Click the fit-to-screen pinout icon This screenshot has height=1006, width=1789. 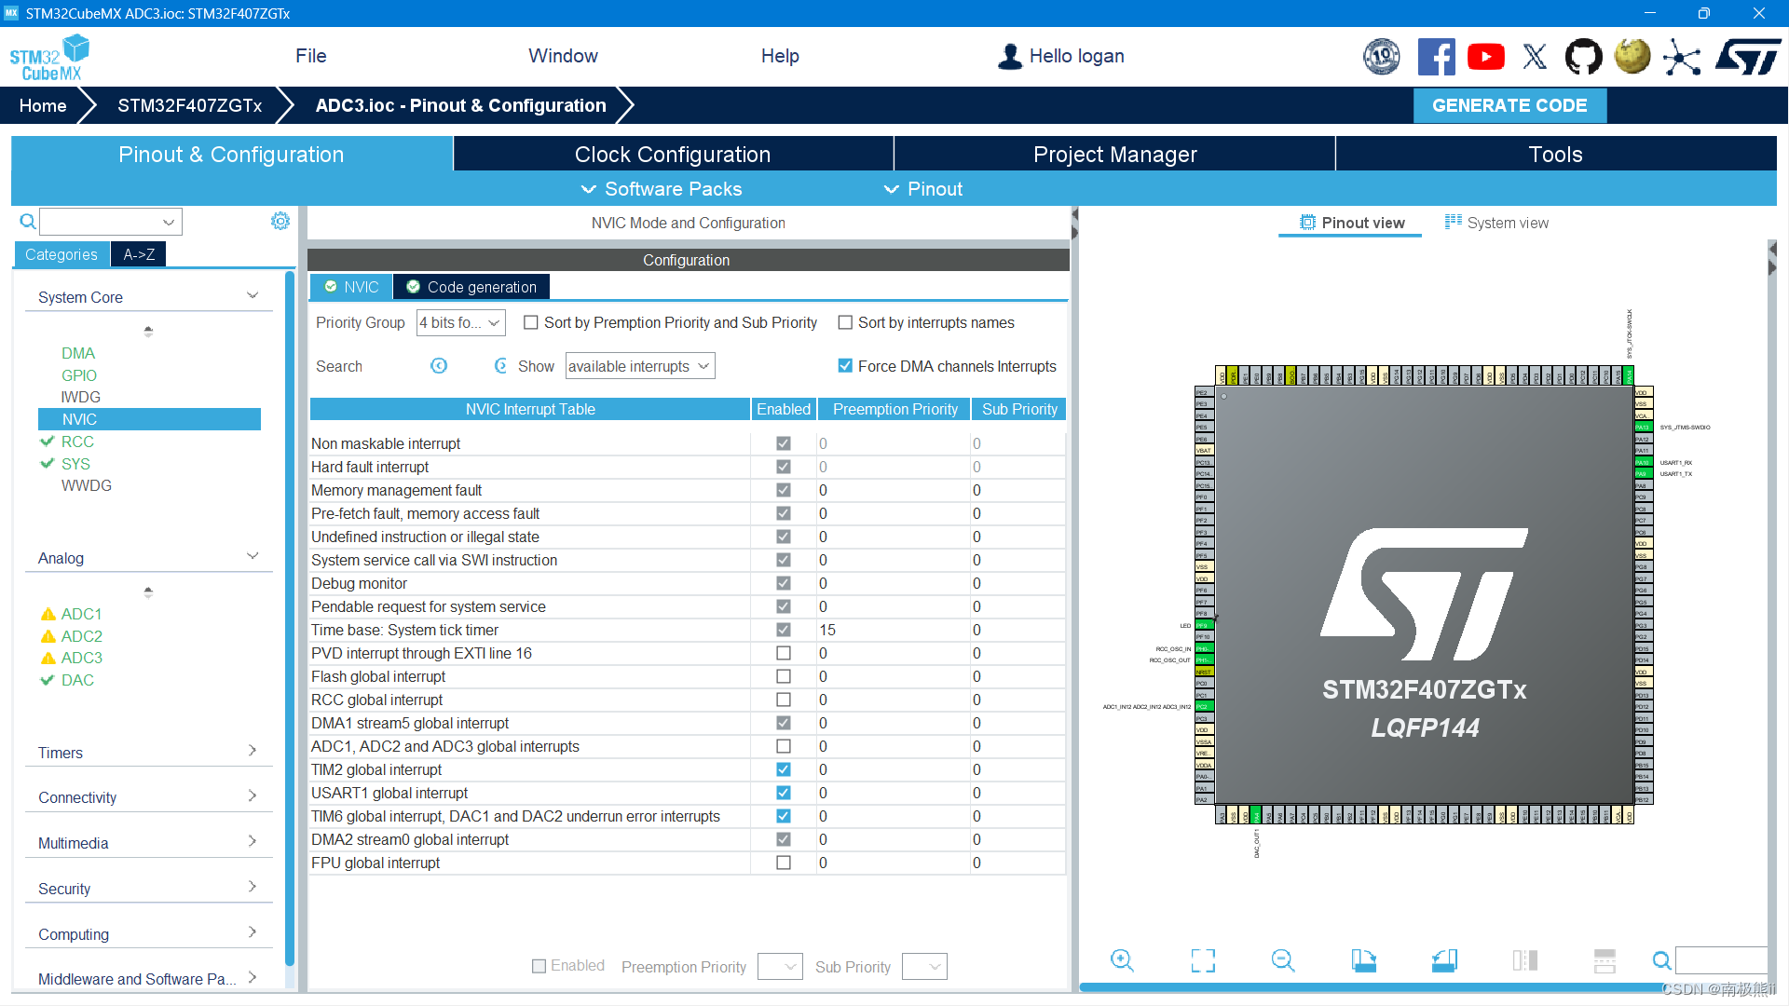[1203, 960]
